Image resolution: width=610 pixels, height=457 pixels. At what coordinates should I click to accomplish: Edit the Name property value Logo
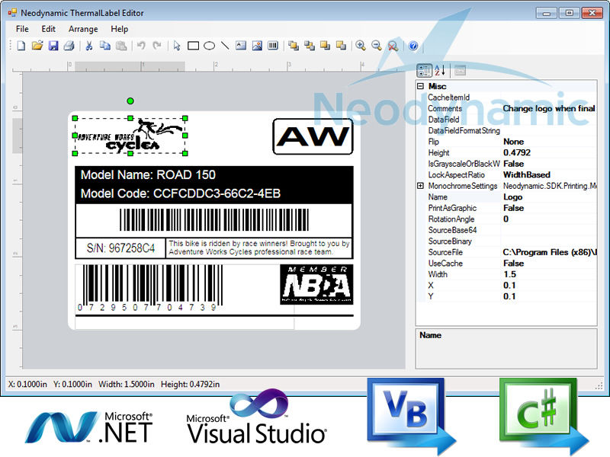pyautogui.click(x=548, y=197)
